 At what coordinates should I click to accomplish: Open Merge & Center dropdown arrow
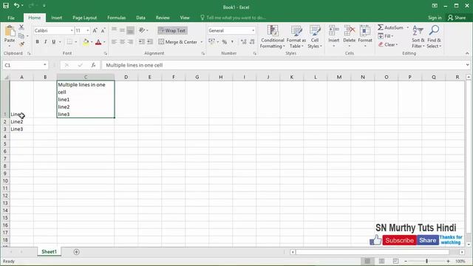pyautogui.click(x=202, y=42)
